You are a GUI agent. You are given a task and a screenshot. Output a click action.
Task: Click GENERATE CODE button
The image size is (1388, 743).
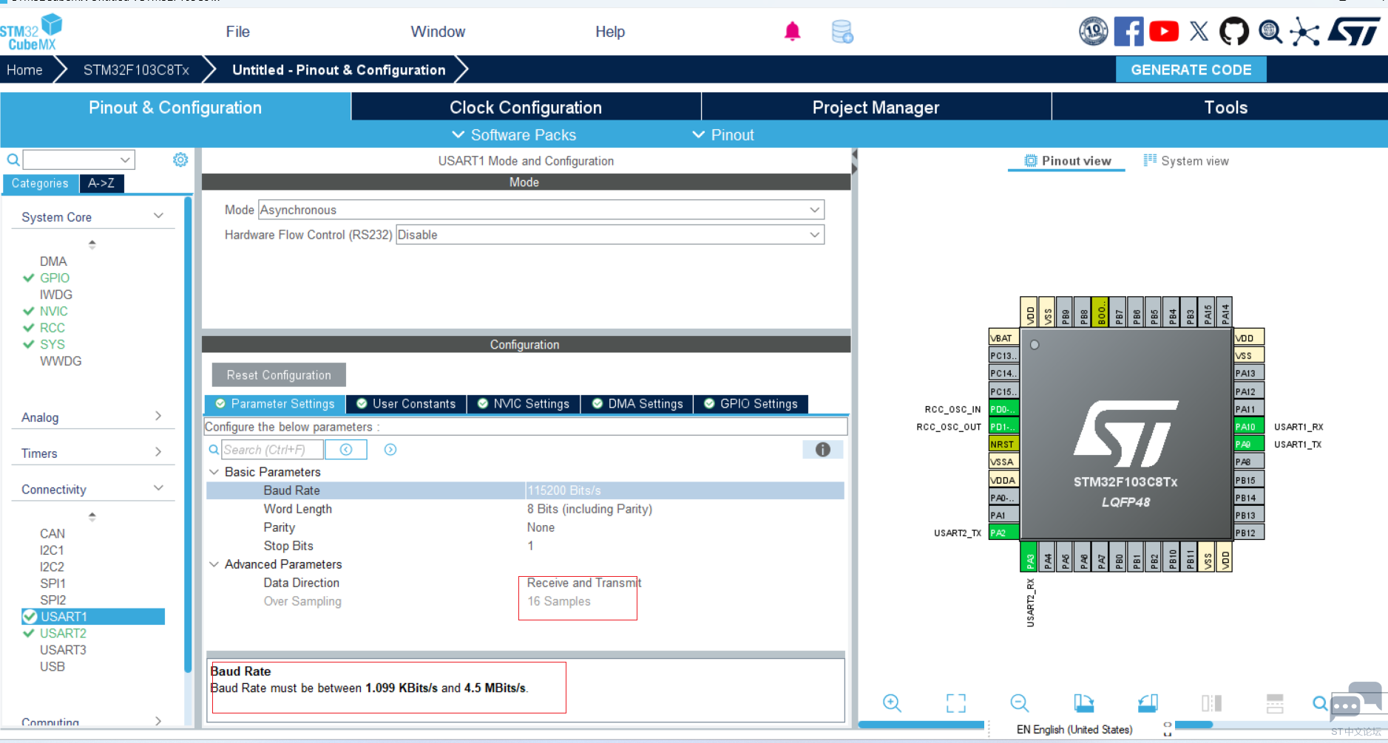(x=1191, y=70)
